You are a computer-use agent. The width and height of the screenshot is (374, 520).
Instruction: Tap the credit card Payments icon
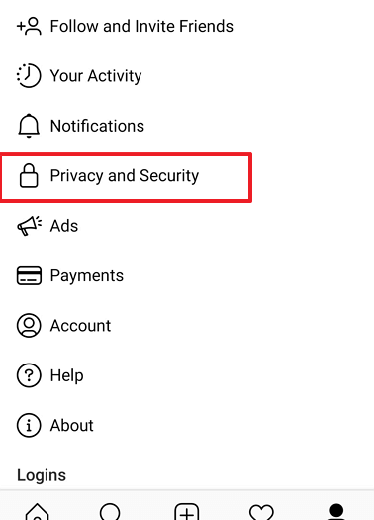point(29,275)
